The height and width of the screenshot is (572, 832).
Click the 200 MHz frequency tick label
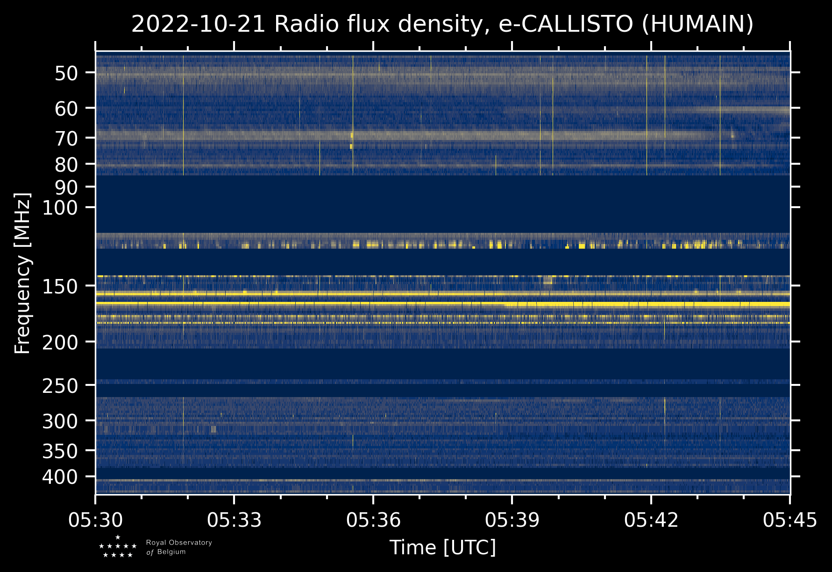60,342
